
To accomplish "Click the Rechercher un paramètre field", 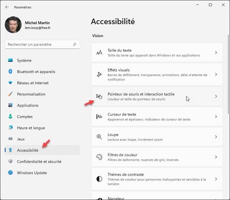I will (38, 45).
